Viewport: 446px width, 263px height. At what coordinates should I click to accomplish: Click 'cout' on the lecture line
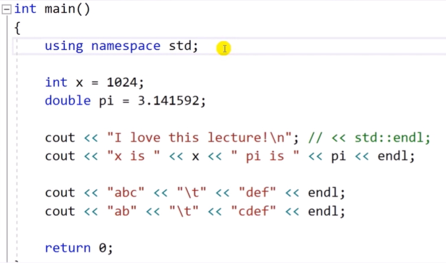click(60, 138)
